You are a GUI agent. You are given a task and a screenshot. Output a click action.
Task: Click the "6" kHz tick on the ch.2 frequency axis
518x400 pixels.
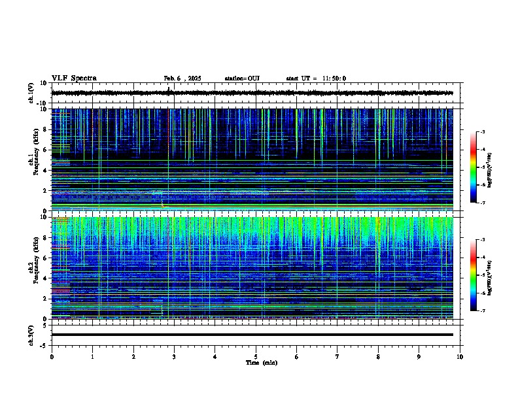pyautogui.click(x=46, y=258)
